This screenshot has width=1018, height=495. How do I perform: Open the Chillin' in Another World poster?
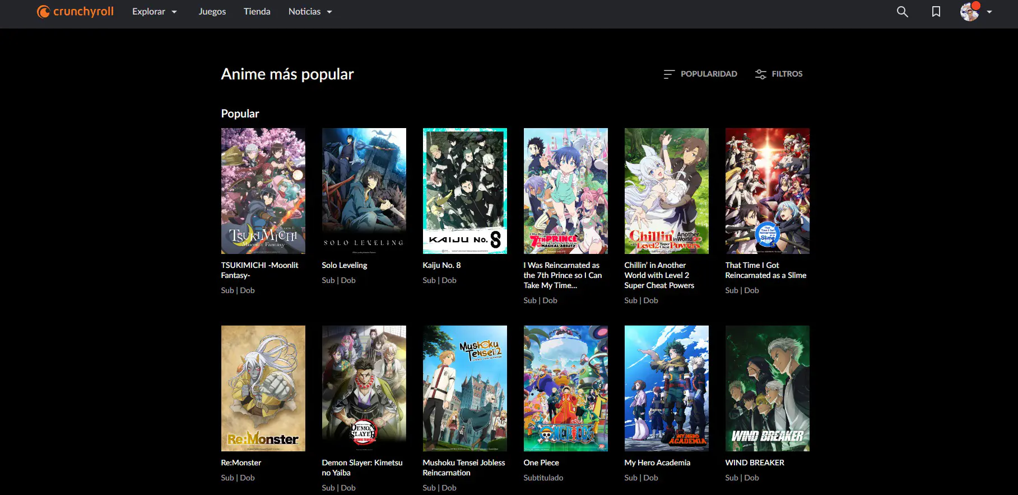pyautogui.click(x=667, y=191)
